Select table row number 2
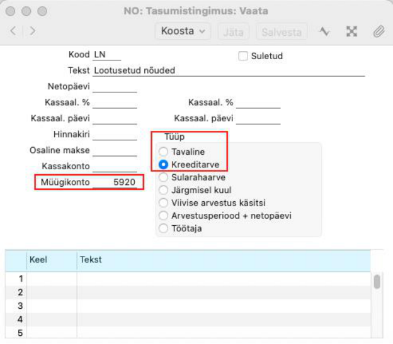 click(x=188, y=292)
